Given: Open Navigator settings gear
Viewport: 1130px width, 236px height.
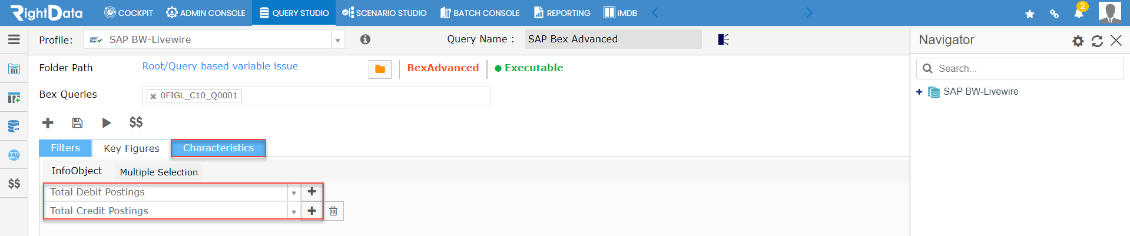Looking at the screenshot, I should click(x=1078, y=41).
